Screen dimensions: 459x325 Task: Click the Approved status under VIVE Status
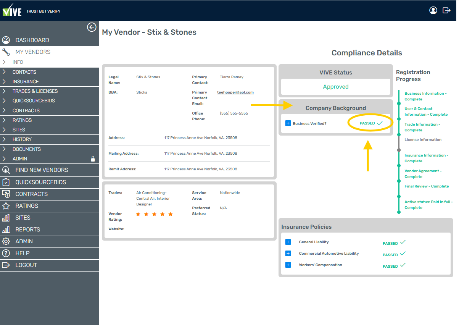335,87
